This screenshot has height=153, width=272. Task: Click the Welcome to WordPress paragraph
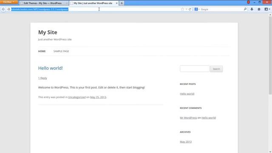click(91, 88)
